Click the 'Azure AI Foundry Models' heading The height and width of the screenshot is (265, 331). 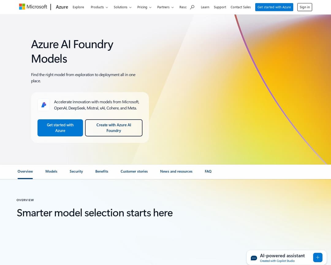pyautogui.click(x=72, y=51)
